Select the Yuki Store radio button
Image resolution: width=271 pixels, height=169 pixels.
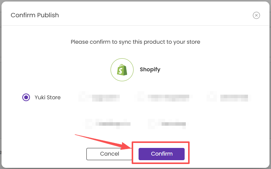point(26,97)
